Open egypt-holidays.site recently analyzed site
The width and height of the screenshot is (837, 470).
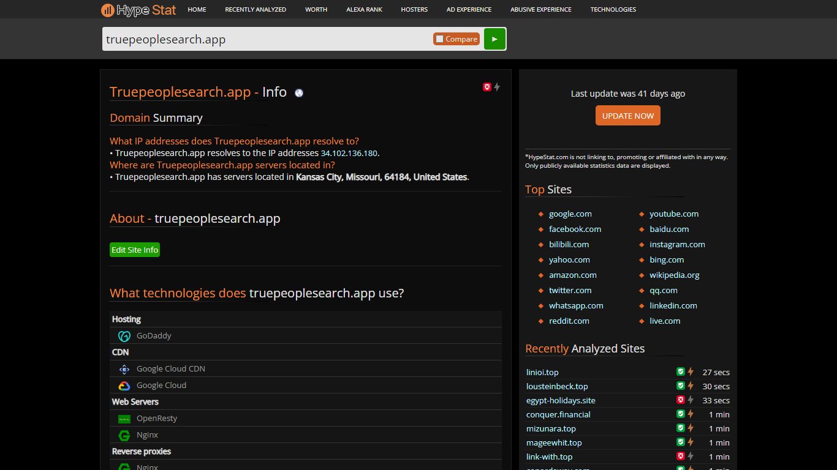(561, 401)
